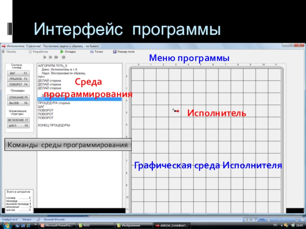Select the 'НАЧ' line in the algorithm
The width and height of the screenshot is (306, 229).
(41, 77)
